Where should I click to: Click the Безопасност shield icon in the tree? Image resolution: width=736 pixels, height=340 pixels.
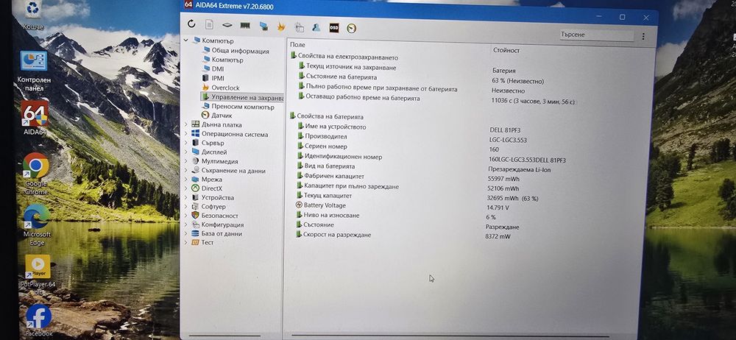[x=195, y=215]
